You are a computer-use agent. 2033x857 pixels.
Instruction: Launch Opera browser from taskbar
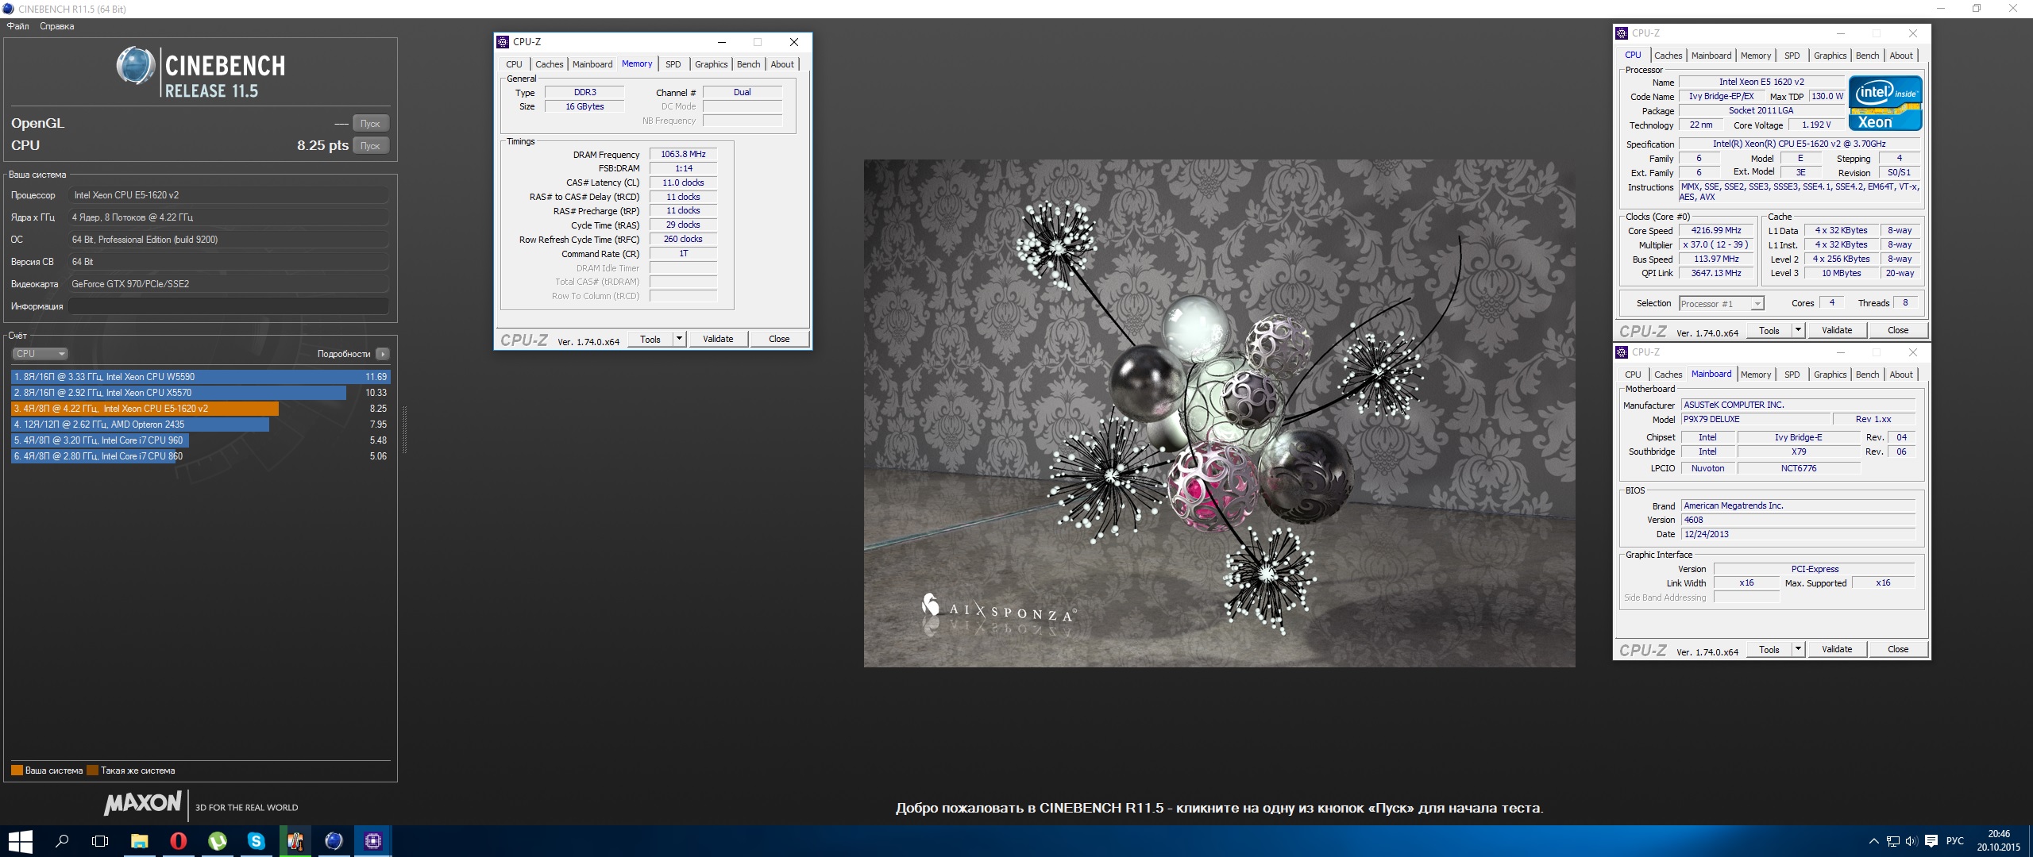(x=178, y=841)
